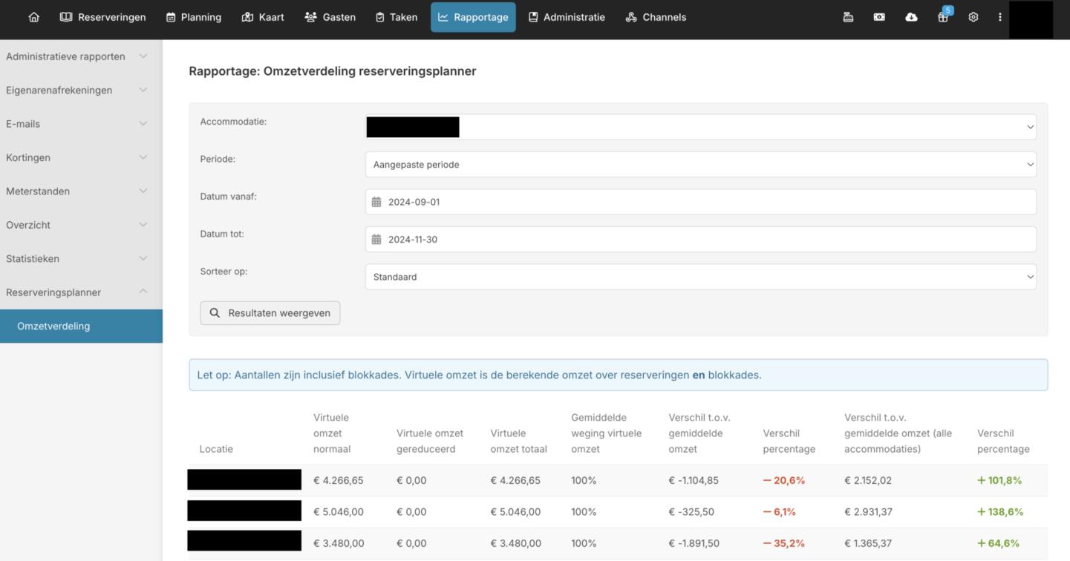This screenshot has width=1070, height=561.
Task: Click the cloud download icon
Action: 911,17
